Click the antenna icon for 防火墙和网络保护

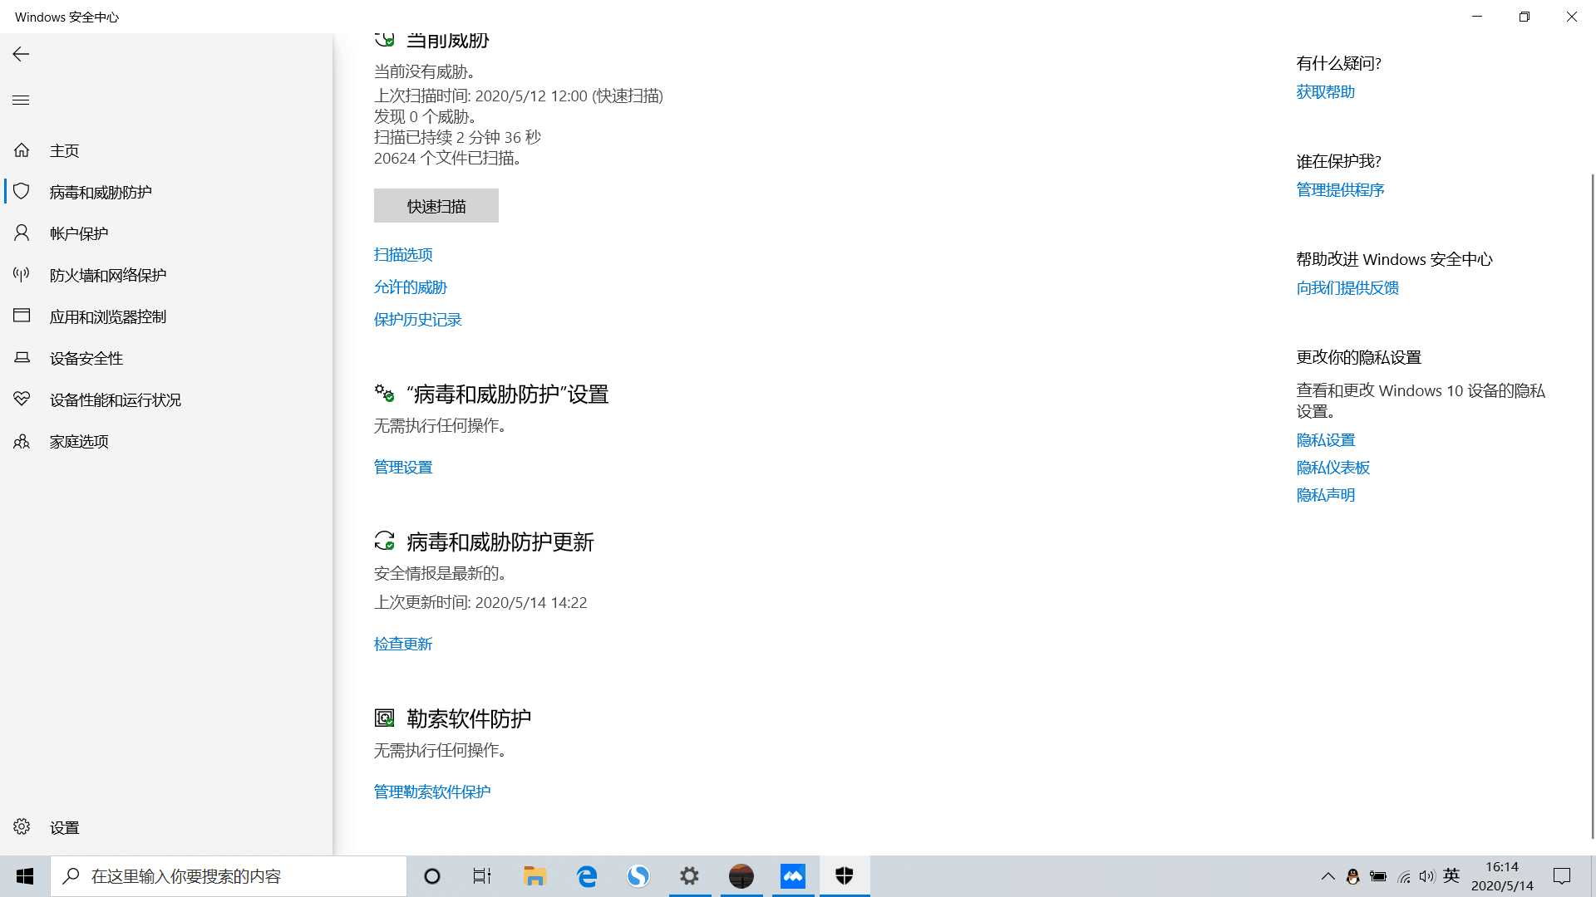tap(22, 275)
